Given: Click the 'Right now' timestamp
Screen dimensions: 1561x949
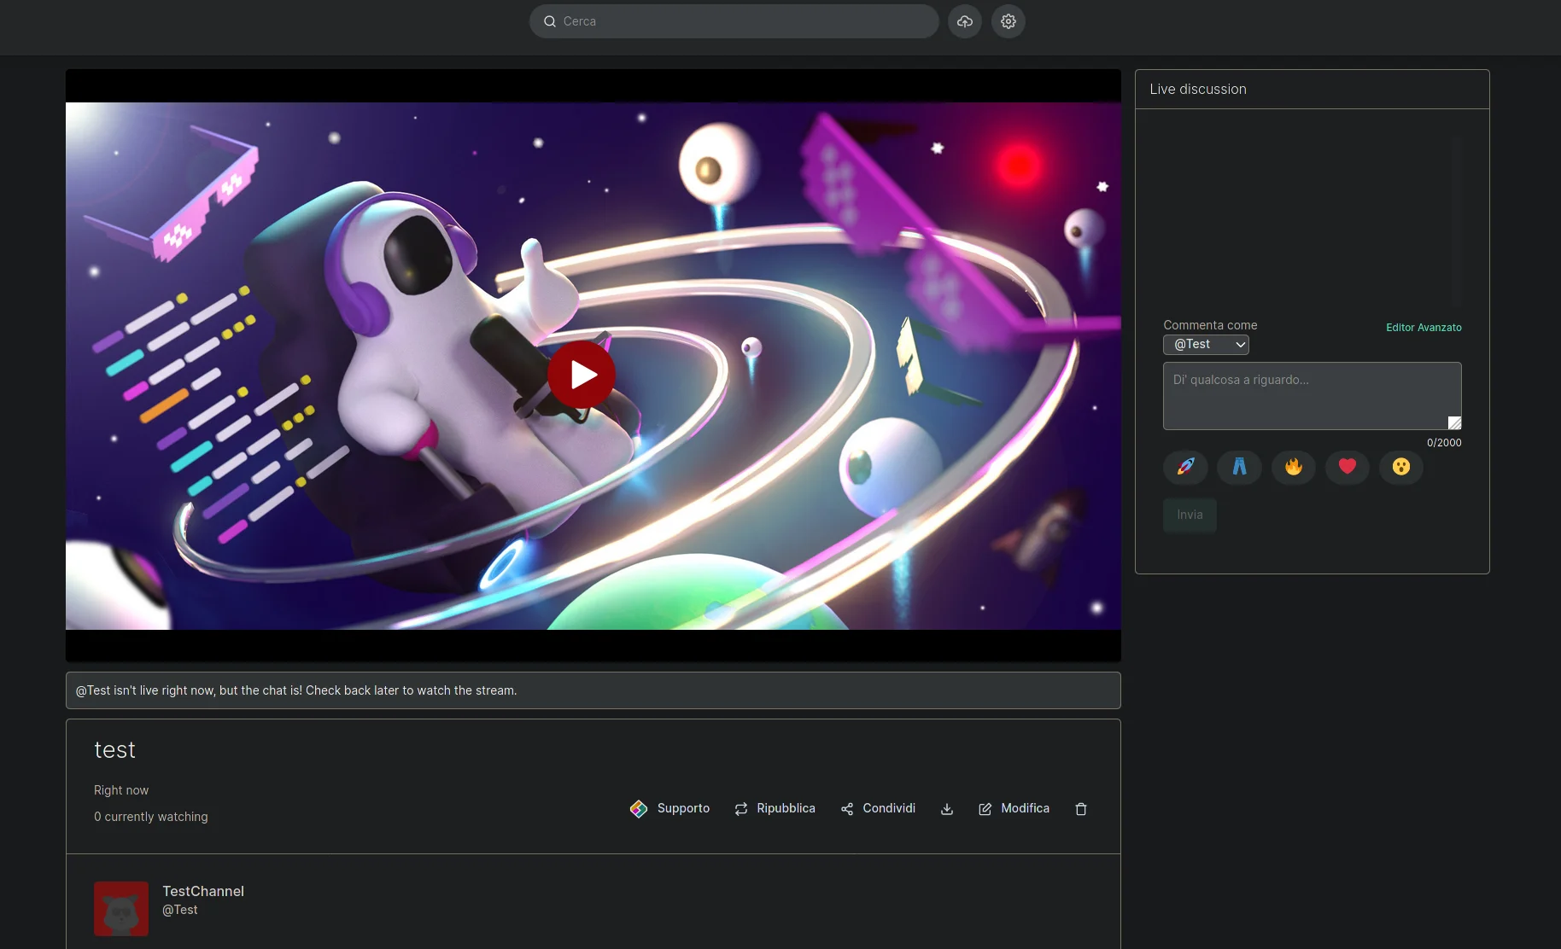Looking at the screenshot, I should [121, 790].
